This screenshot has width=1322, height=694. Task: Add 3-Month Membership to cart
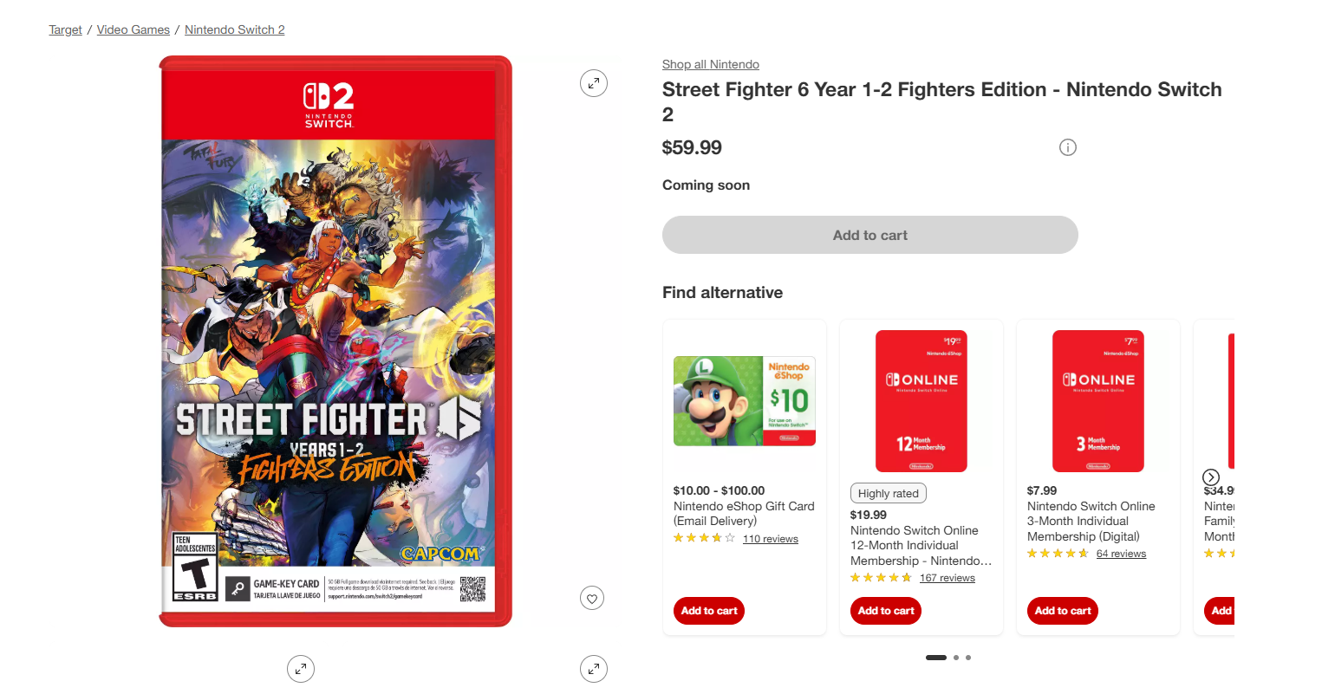1063,611
